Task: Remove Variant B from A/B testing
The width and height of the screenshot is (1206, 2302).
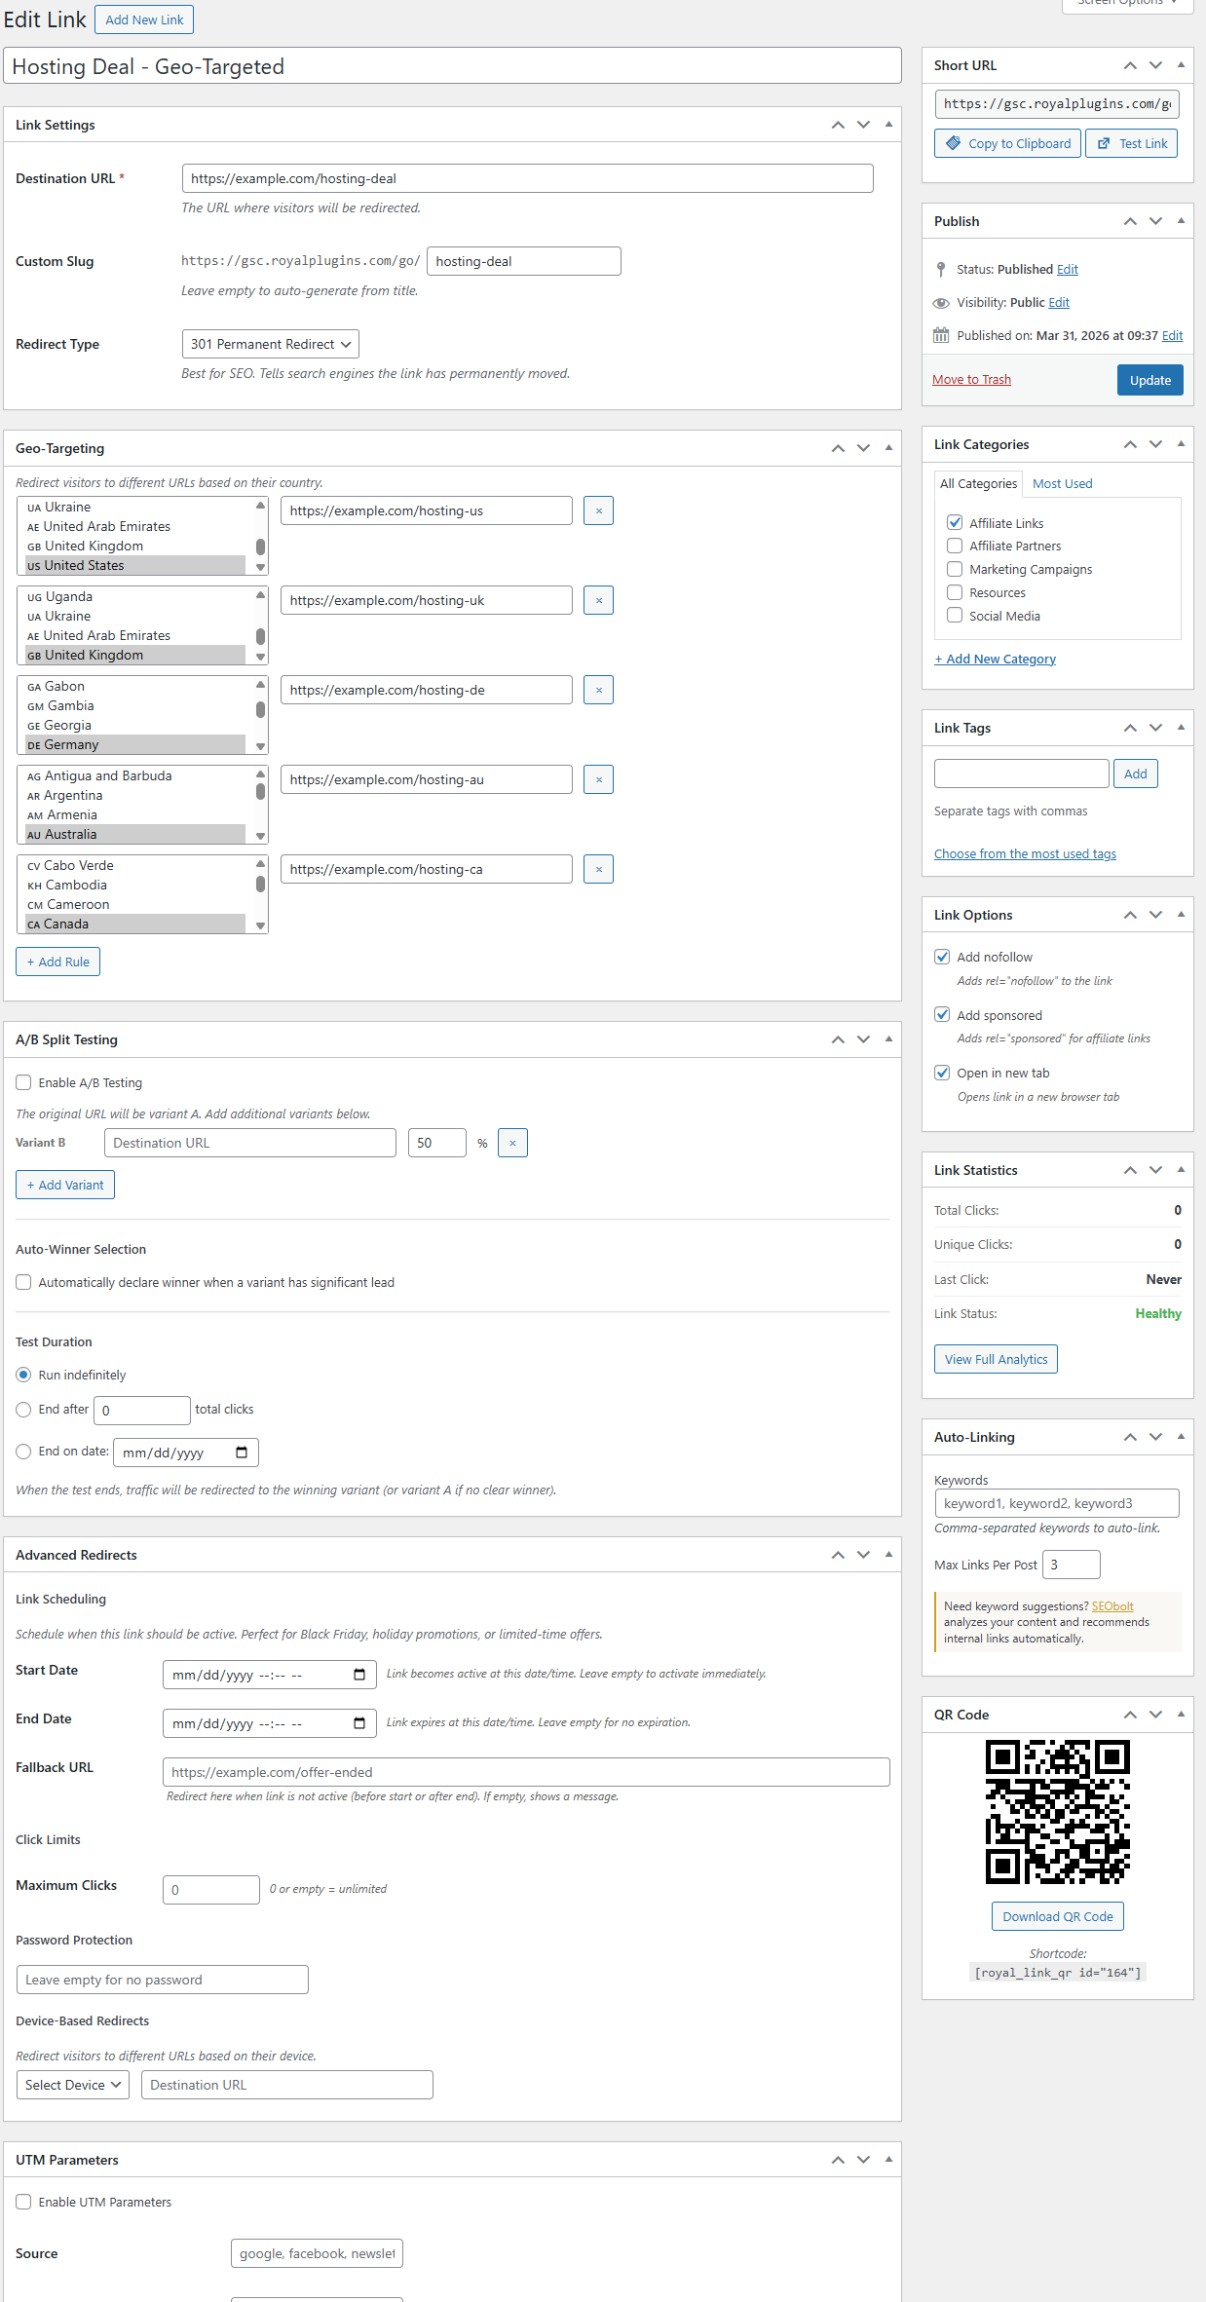Action: 512,1143
